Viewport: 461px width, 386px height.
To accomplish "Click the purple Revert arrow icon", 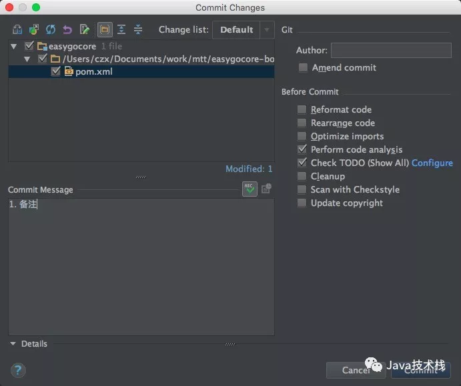I will click(67, 29).
